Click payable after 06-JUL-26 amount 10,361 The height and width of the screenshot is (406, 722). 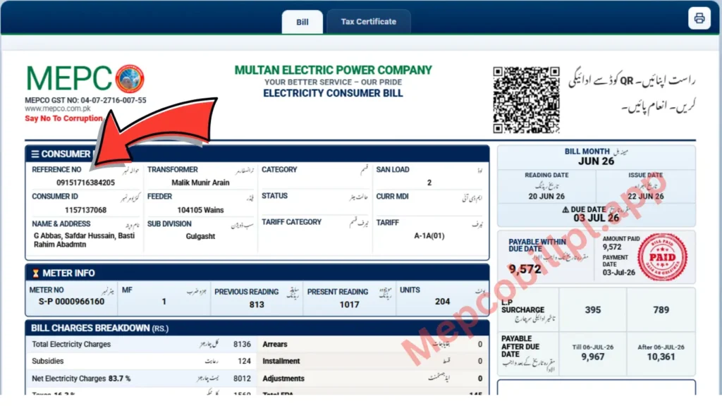pos(661,357)
